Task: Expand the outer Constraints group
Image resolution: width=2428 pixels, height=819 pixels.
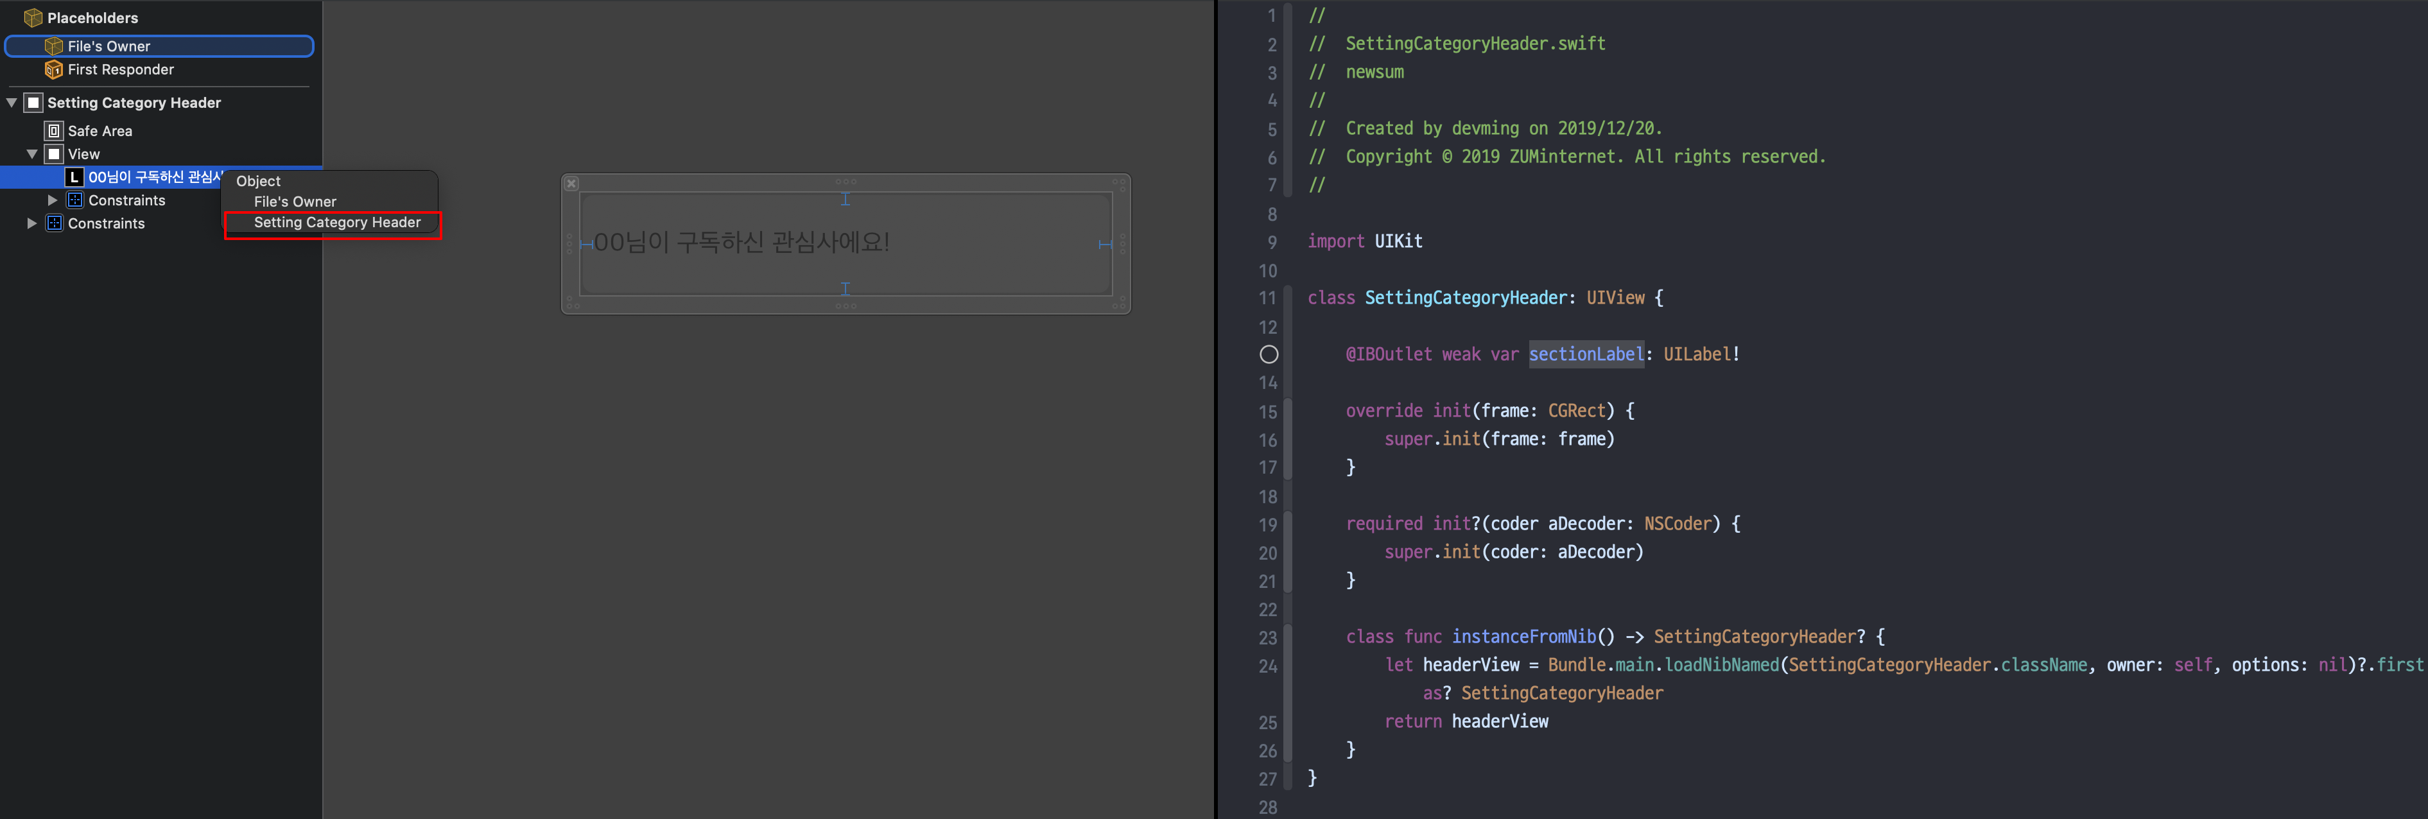Action: (32, 223)
